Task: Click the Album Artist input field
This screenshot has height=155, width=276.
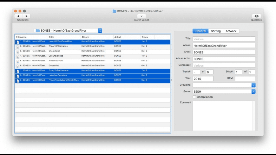Action: pyautogui.click(x=224, y=59)
